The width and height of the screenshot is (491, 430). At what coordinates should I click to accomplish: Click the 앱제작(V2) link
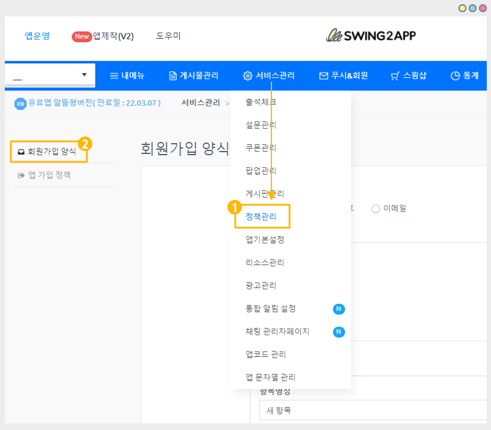(113, 36)
